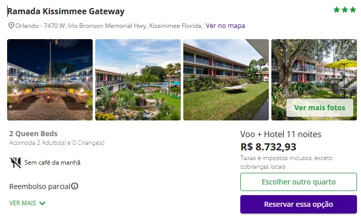Expand details with the VER MAIS chevron
The height and width of the screenshot is (219, 361).
point(42,203)
